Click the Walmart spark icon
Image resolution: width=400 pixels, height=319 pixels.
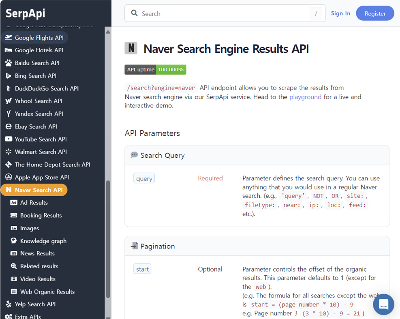coord(9,152)
